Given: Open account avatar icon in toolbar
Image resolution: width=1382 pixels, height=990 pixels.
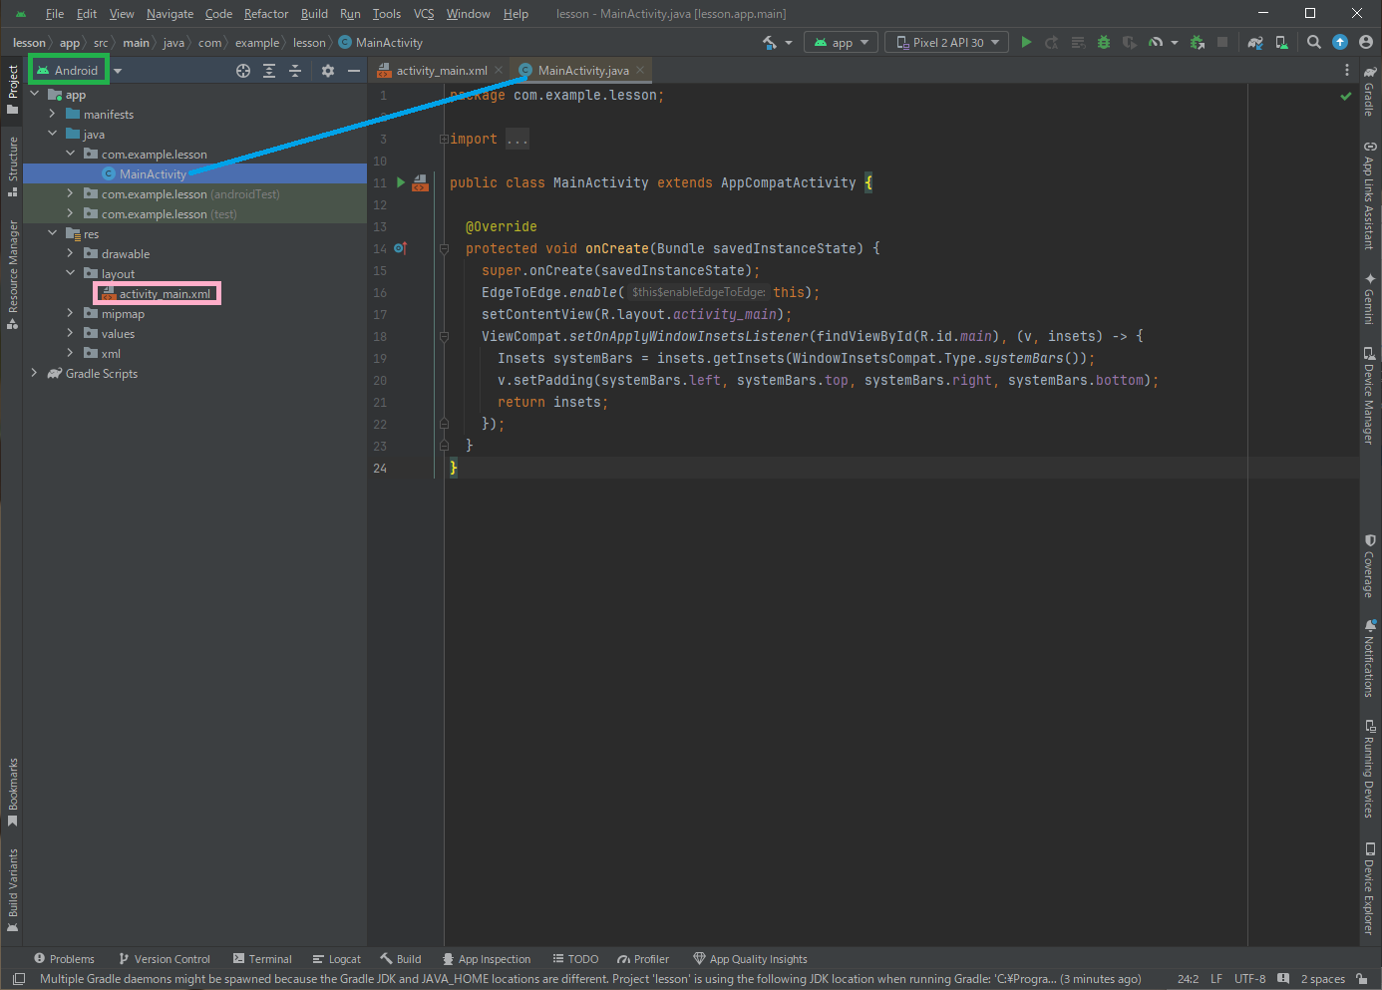Looking at the screenshot, I should (x=1366, y=42).
